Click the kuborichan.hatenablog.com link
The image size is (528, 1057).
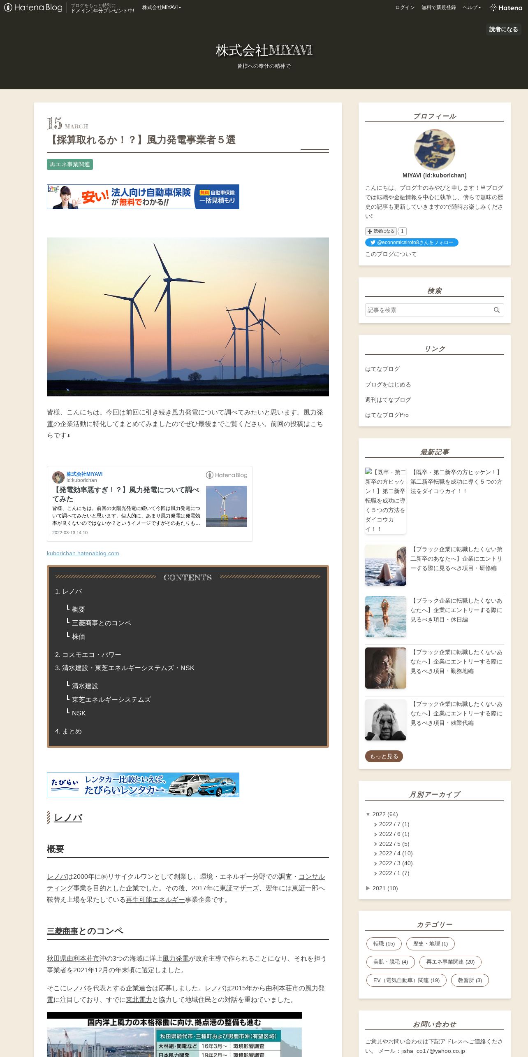point(83,553)
